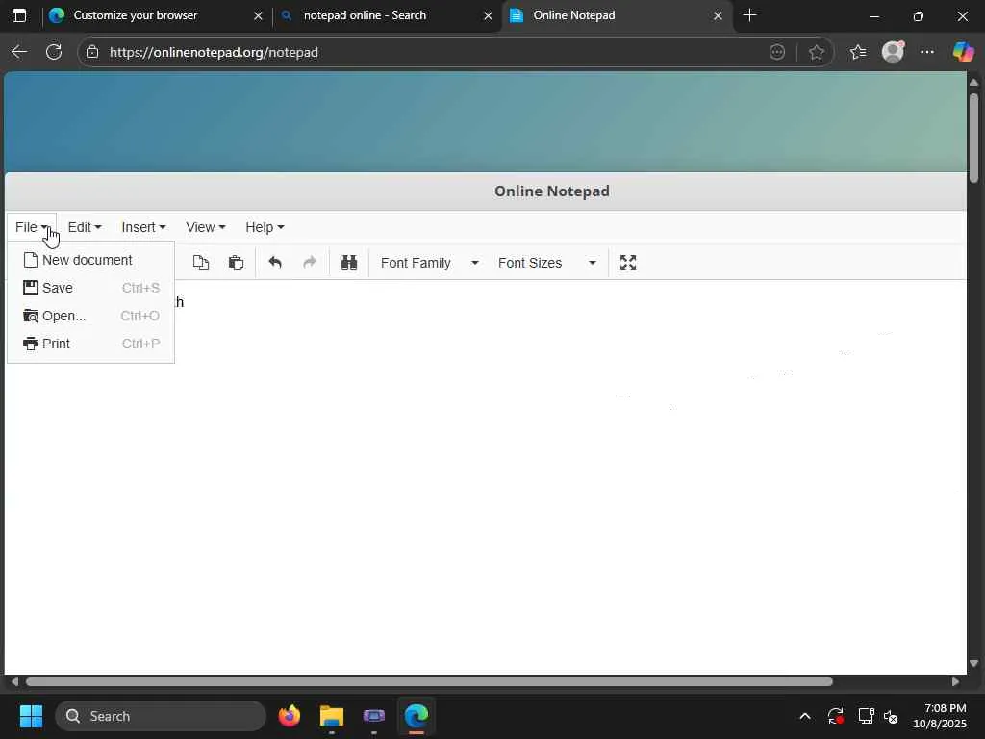Open Find and replace binoculars icon
The image size is (985, 739).
(x=349, y=263)
